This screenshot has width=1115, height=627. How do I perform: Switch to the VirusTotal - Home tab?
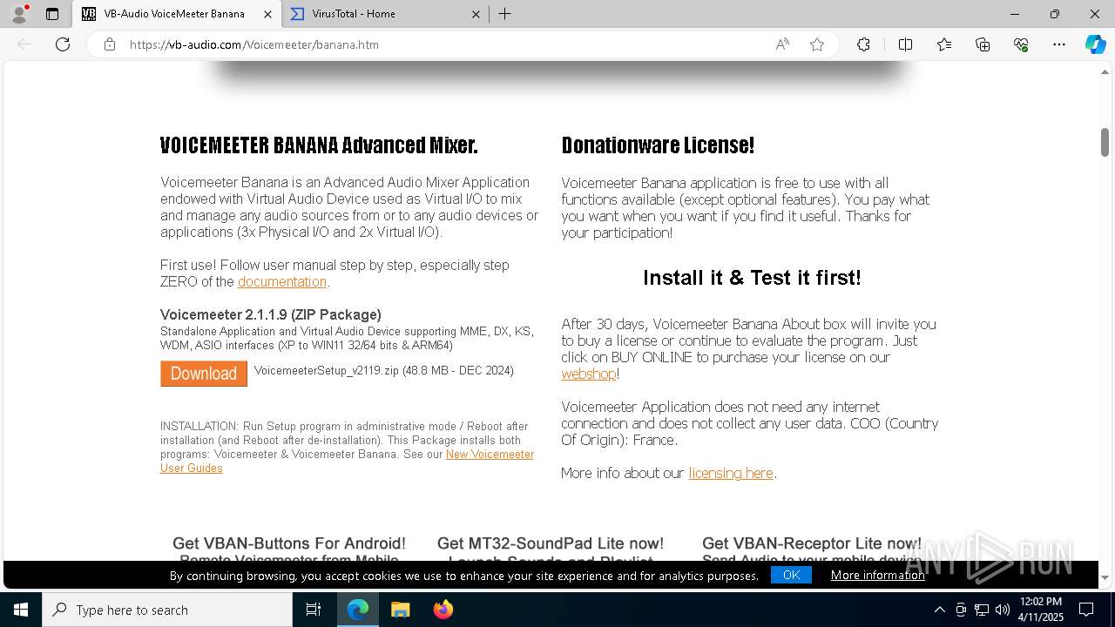384,14
